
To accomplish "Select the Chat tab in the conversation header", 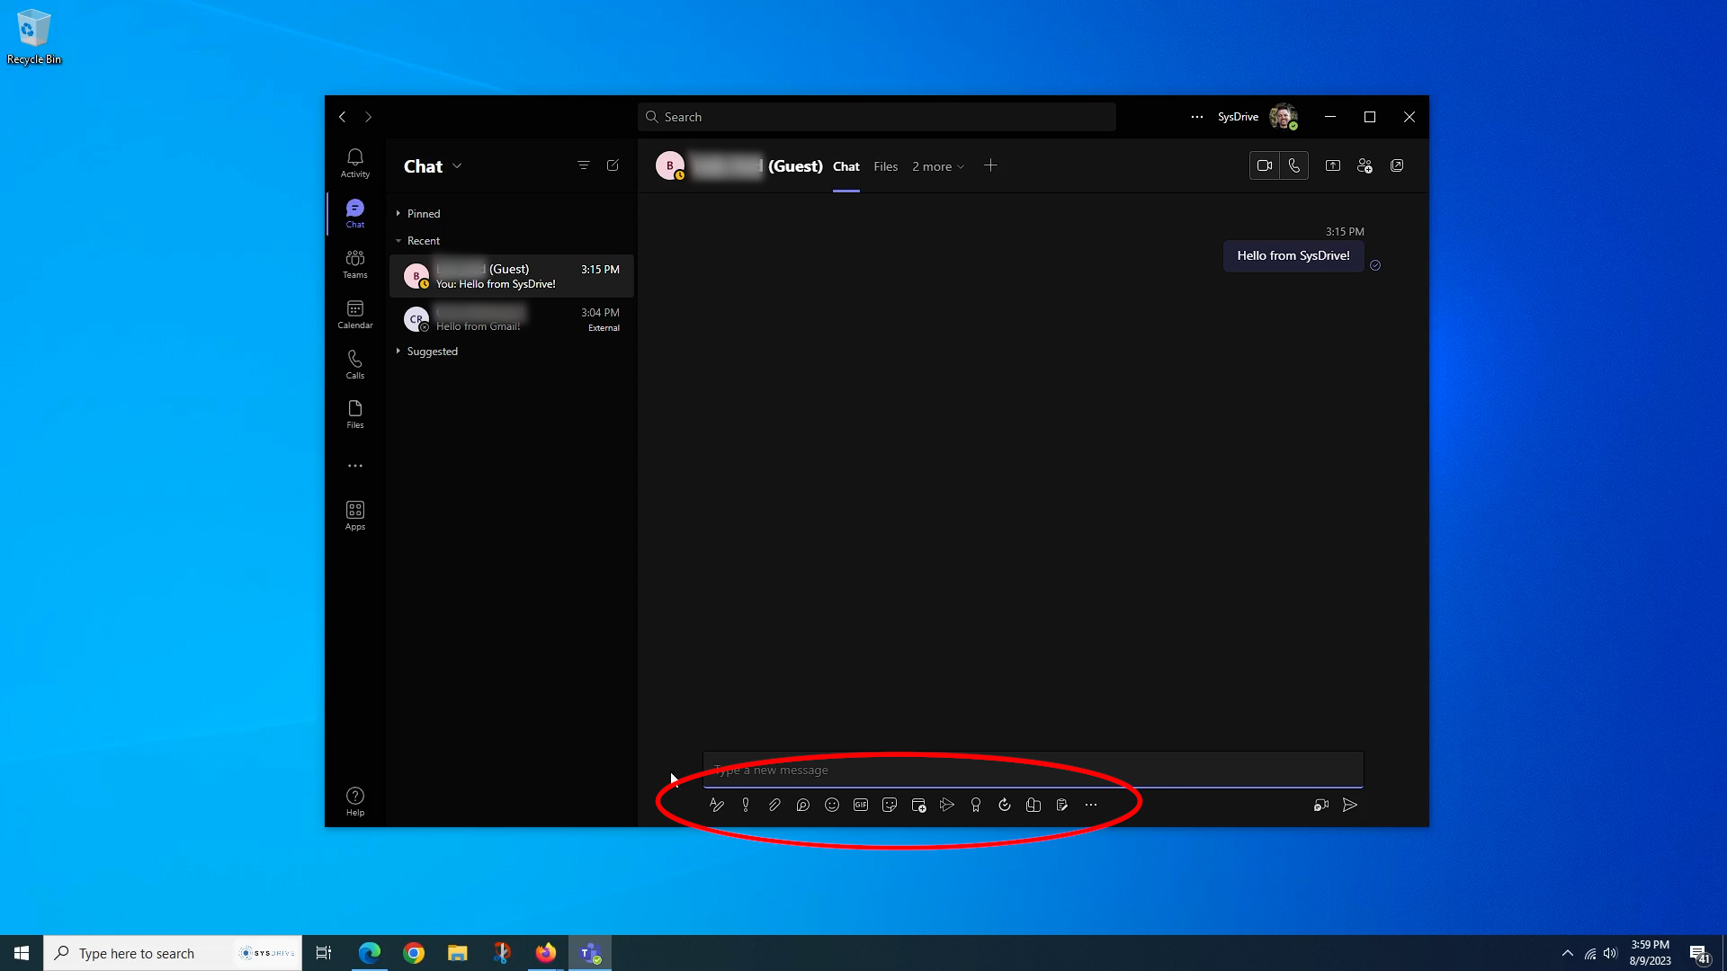I will click(846, 166).
